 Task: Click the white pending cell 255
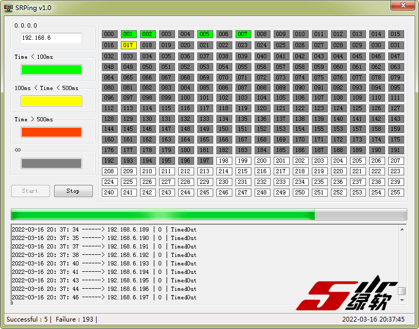click(x=395, y=192)
